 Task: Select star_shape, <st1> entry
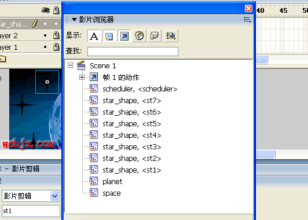click(132, 170)
